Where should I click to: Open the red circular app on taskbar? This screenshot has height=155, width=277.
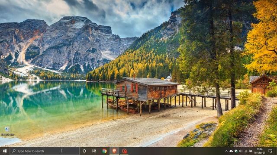(124, 151)
